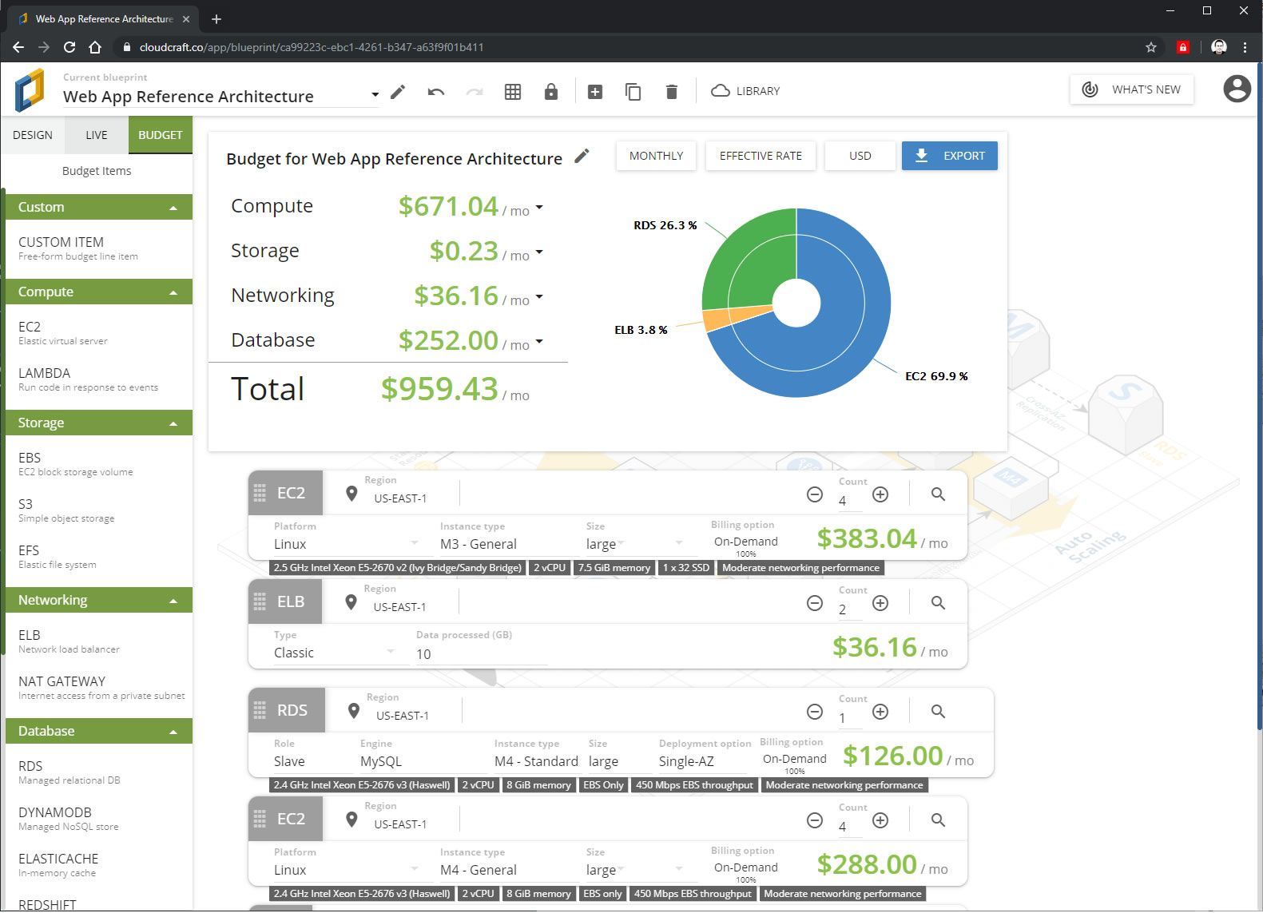Click the search icon in RDS row
This screenshot has height=913, width=1263.
coord(939,712)
